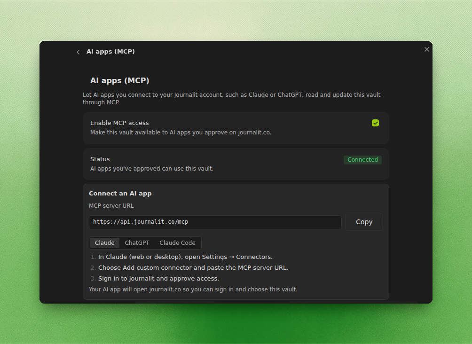Click the 'MCP server URL' label
Screen dimensions: 472x344
pyautogui.click(x=111, y=206)
